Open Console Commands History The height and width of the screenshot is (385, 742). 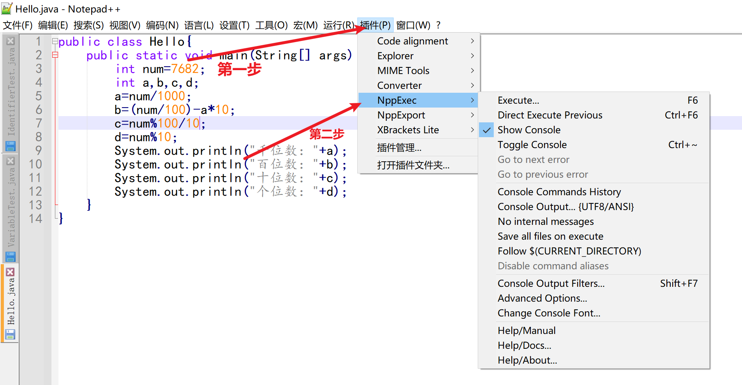pos(594,192)
